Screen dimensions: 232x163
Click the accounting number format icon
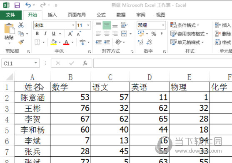(141, 34)
